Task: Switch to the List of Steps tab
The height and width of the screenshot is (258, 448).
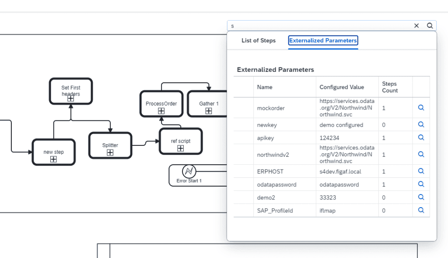Action: (x=259, y=41)
